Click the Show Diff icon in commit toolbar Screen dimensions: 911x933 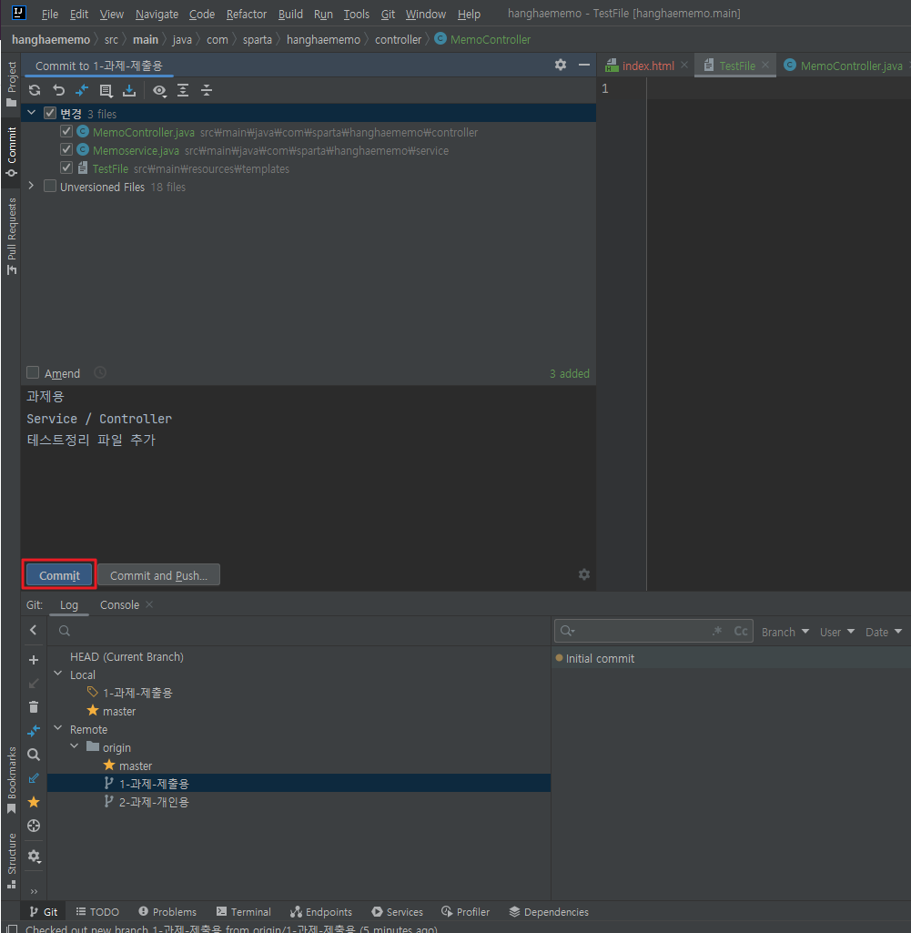click(82, 90)
